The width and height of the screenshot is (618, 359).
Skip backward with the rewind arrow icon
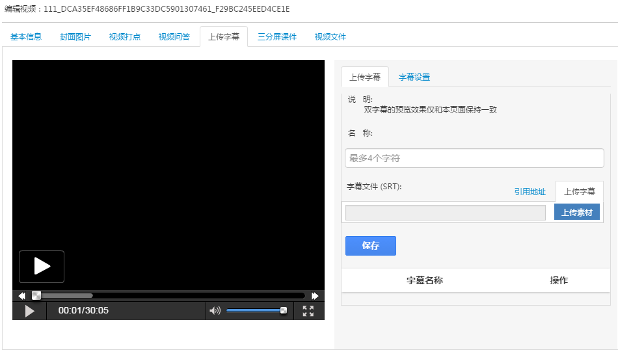tap(22, 295)
